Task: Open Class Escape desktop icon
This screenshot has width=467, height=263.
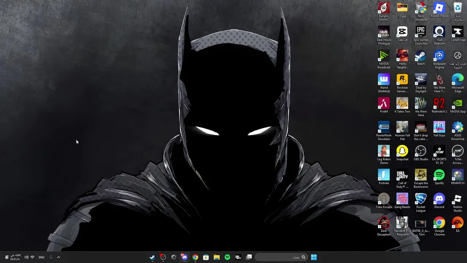Action: tap(384, 201)
